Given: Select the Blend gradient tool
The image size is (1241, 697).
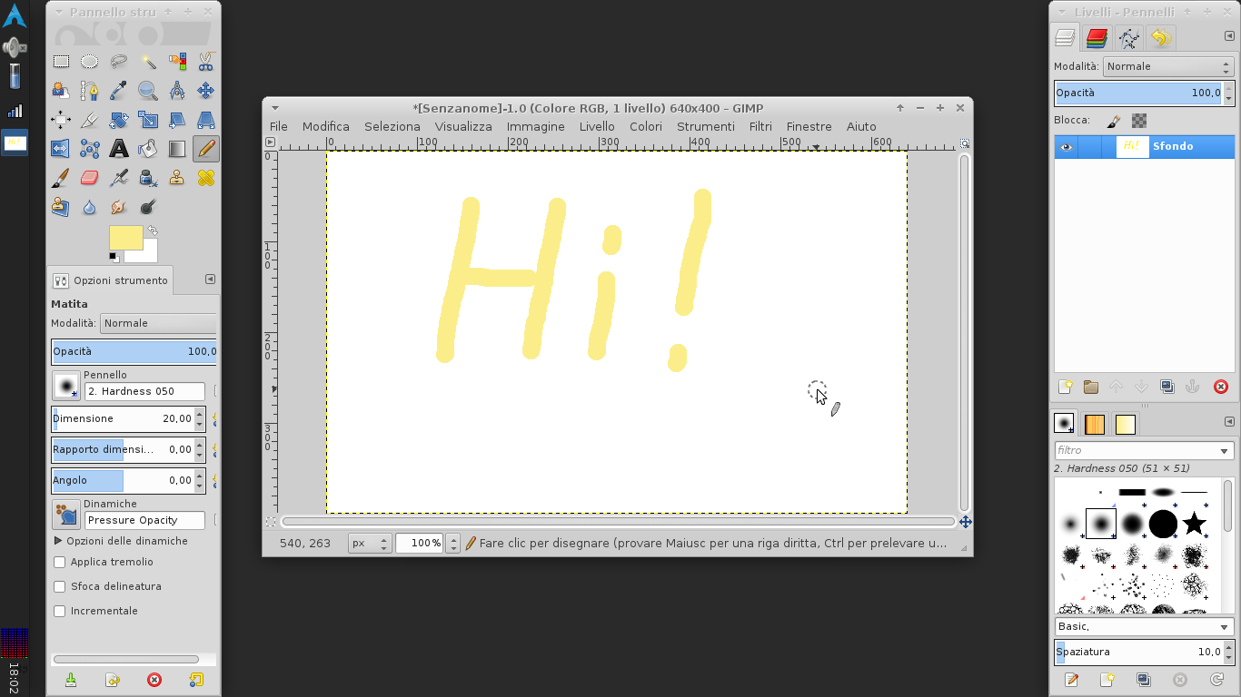Looking at the screenshot, I should tap(177, 149).
